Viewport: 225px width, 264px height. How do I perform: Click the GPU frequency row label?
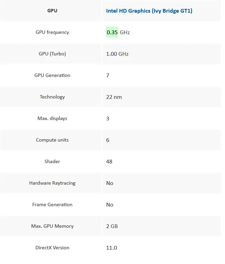[52, 32]
